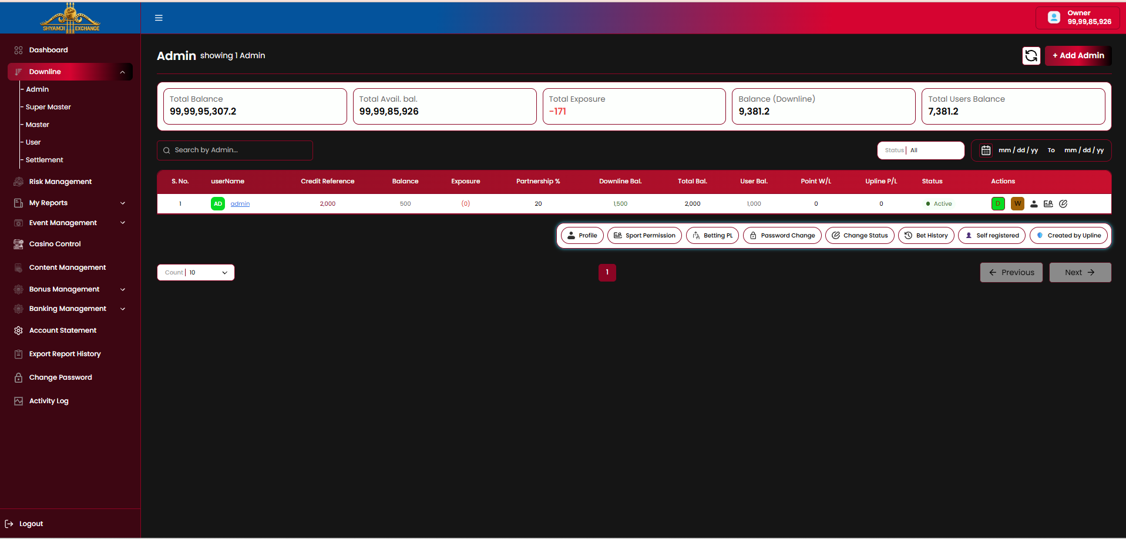
Task: Click the refresh icon beside Add Admin
Action: tap(1031, 55)
